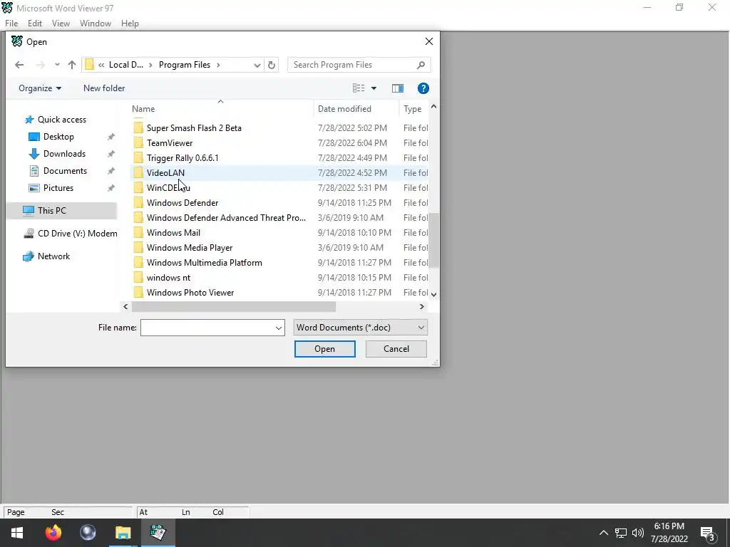Open the Windows Start button
The width and height of the screenshot is (730, 547).
point(17,533)
